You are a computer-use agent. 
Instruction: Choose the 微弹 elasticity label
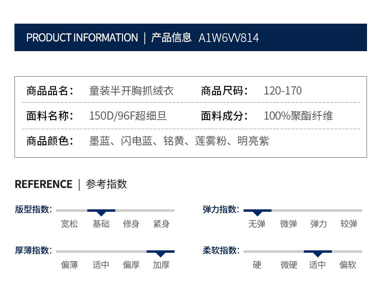click(288, 224)
